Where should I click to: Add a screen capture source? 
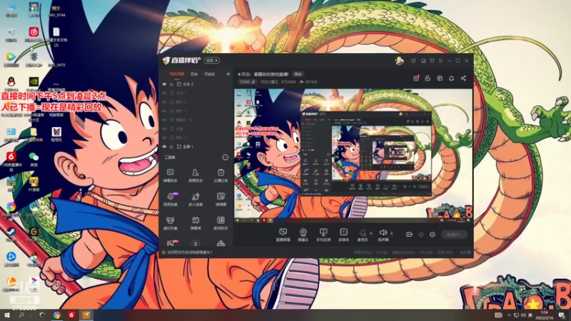tap(283, 235)
